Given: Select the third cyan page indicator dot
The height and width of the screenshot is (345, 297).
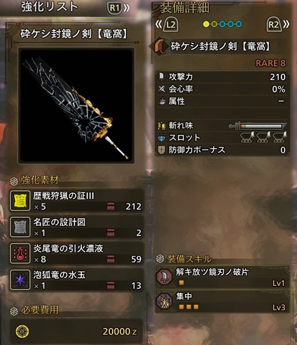Looking at the screenshot, I should [x=222, y=24].
